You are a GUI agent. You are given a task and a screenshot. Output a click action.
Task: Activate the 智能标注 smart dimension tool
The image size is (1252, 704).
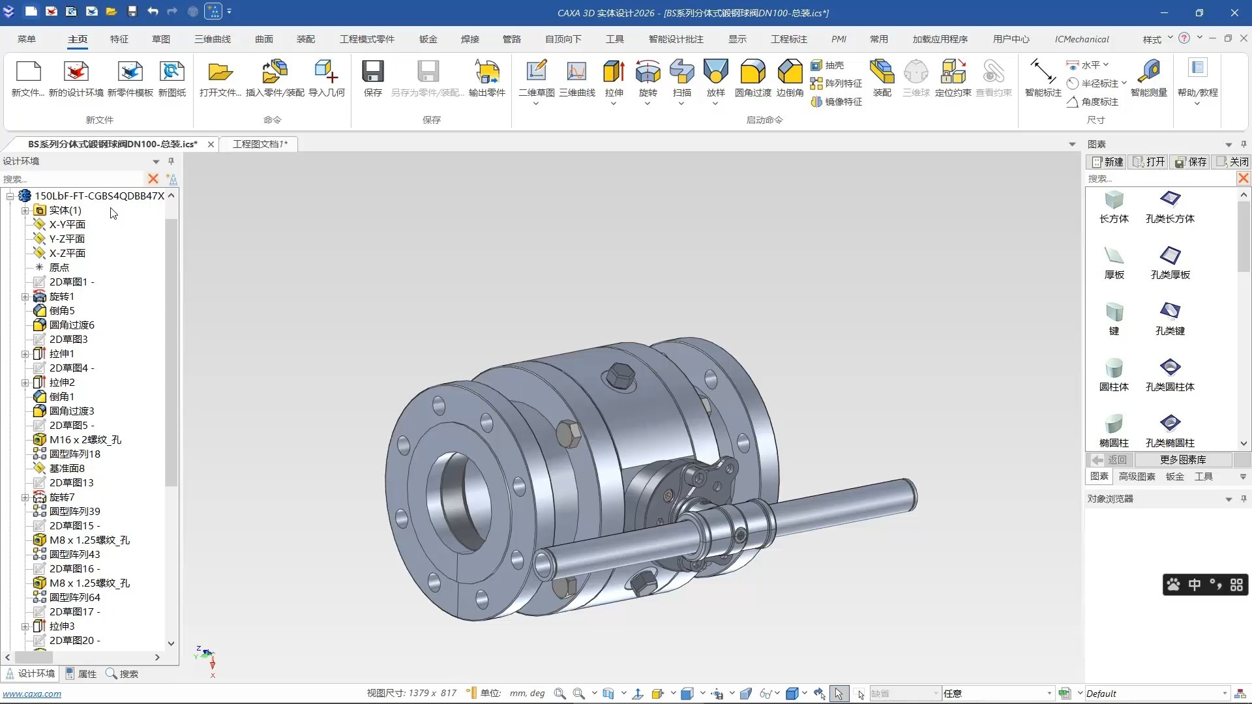(x=1043, y=72)
